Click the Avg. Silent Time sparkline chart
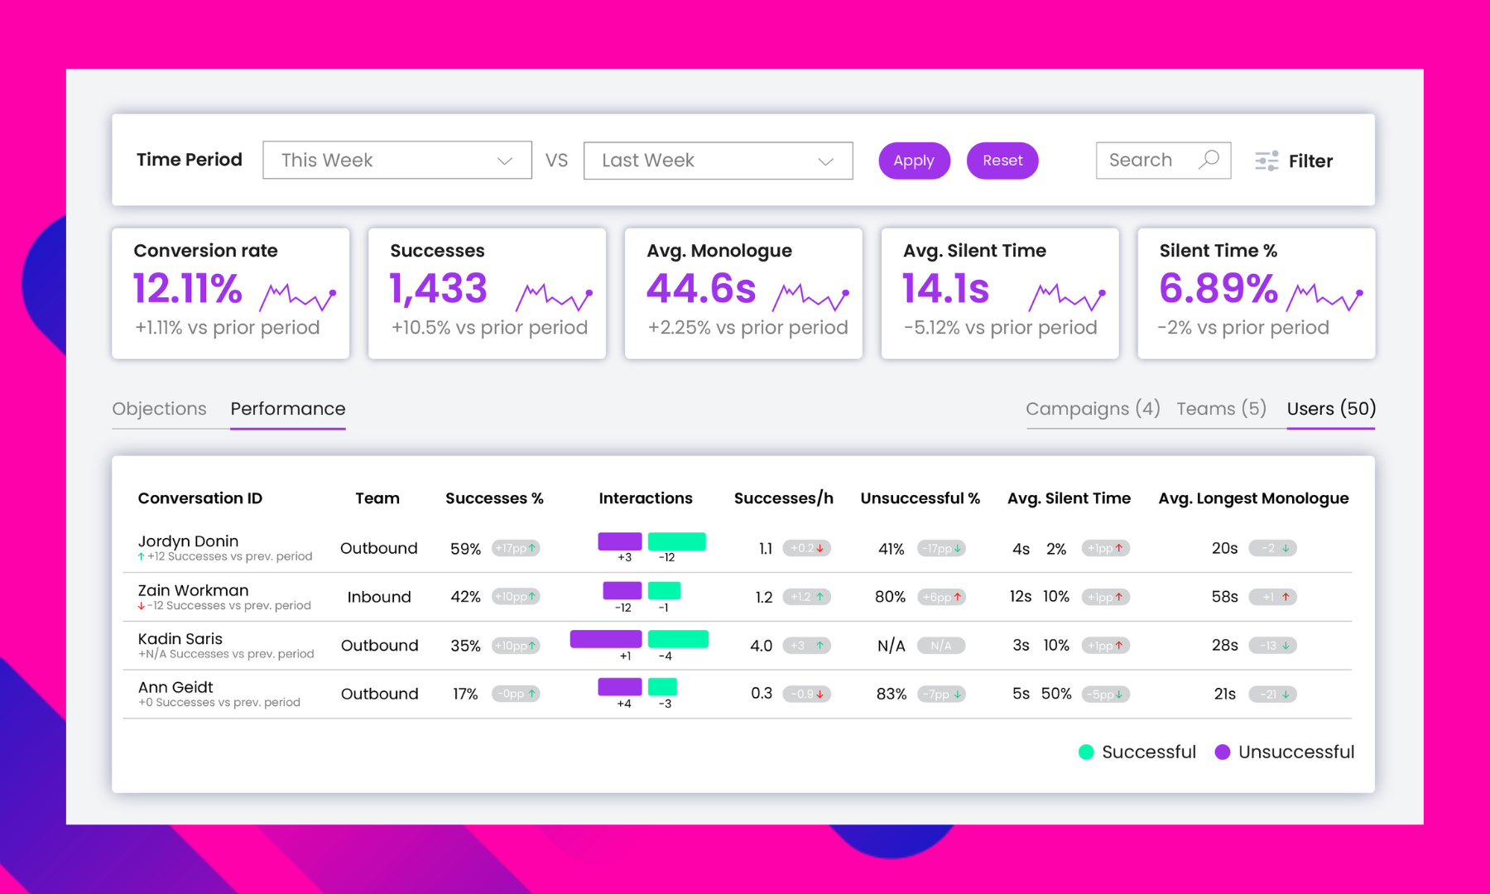This screenshot has width=1490, height=894. pos(1068,296)
